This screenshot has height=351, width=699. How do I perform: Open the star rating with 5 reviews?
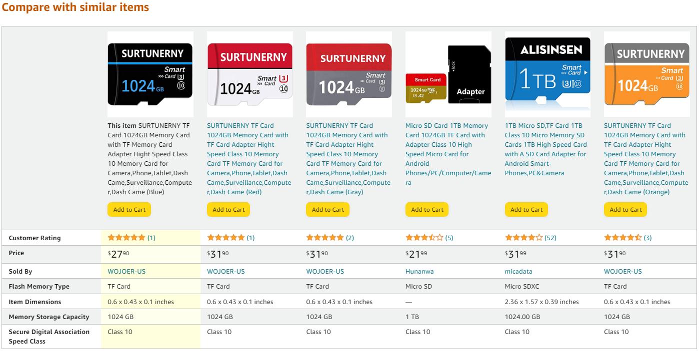point(424,238)
